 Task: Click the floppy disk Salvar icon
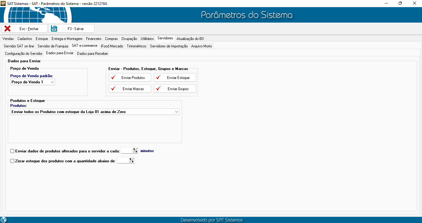coord(54,28)
